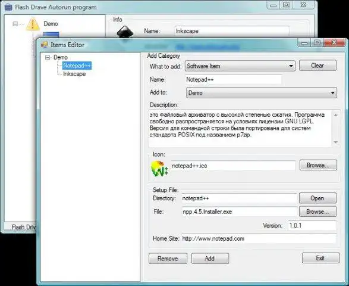Collapse the Demo tree in the Flash Drave window
Screen dimensions: 349x286
[x=15, y=24]
